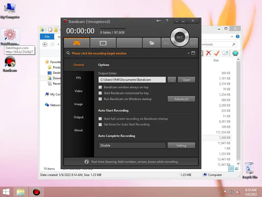Browse output folder with ... button
Viewport: 262px width, 197px height.
tap(172, 80)
